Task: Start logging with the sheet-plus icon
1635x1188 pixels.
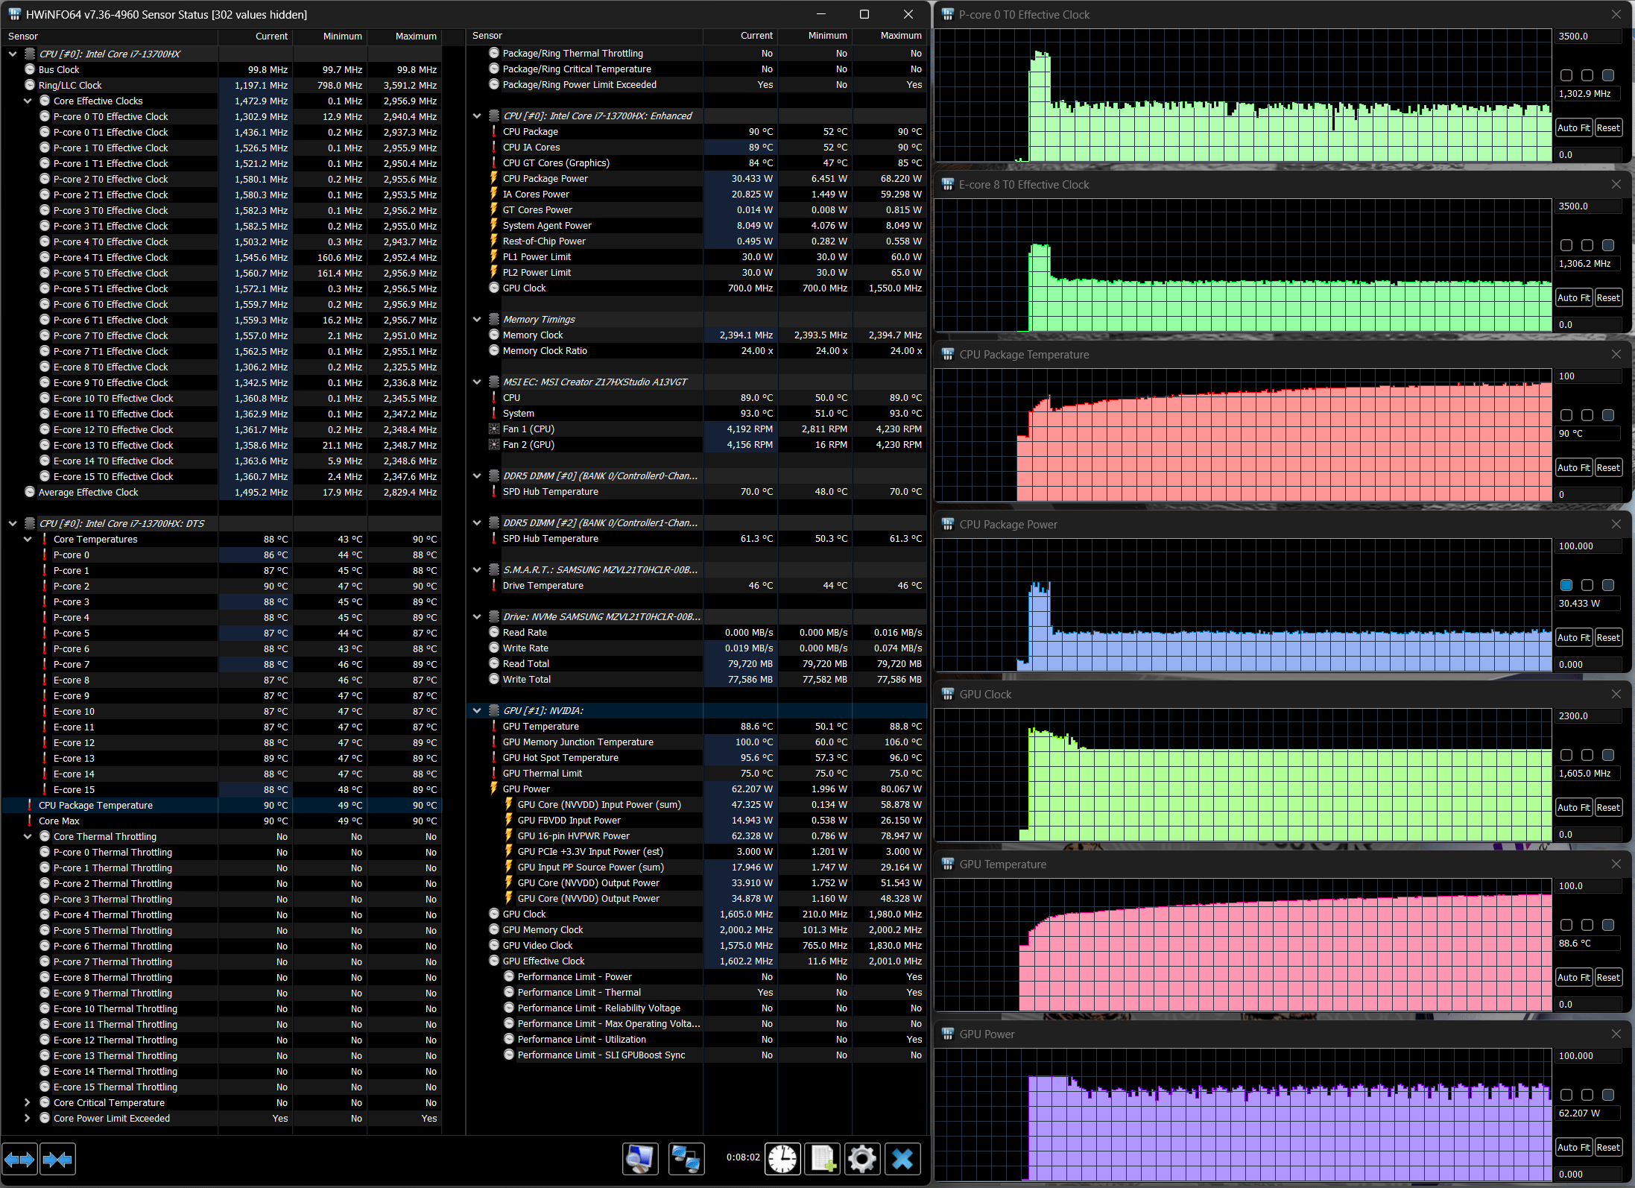Action: point(823,1159)
